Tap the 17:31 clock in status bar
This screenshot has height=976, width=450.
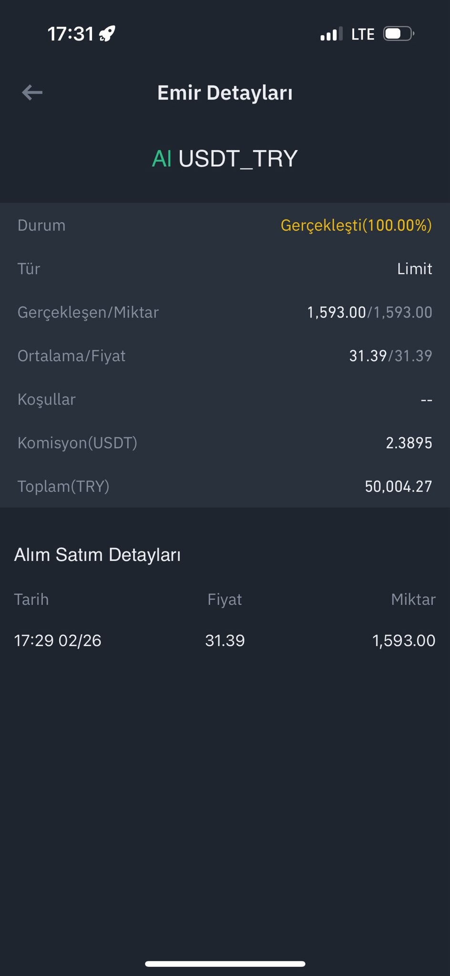(71, 34)
